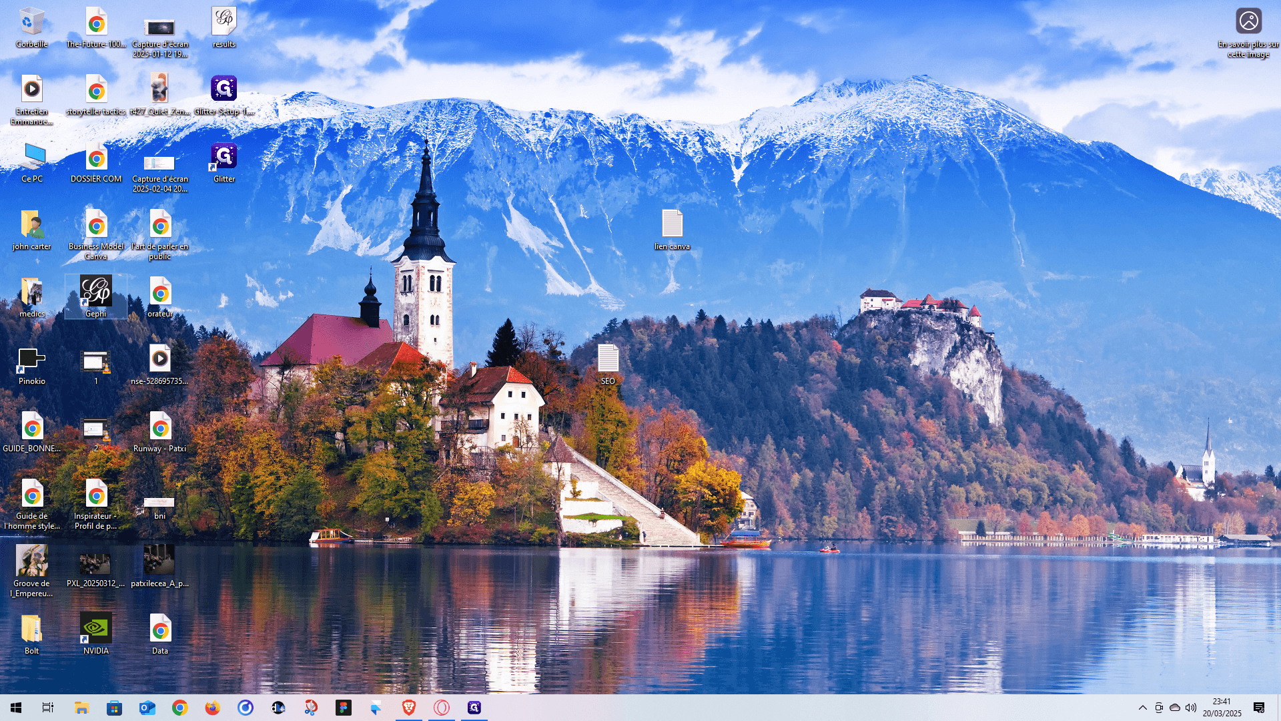The width and height of the screenshot is (1281, 721).
Task: Select the NVIDIA shortcut icon
Action: [x=96, y=628]
